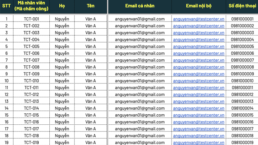The height and width of the screenshot is (145, 258).
Task: Select the STT cell numbered 19
Action: [x=6, y=142]
